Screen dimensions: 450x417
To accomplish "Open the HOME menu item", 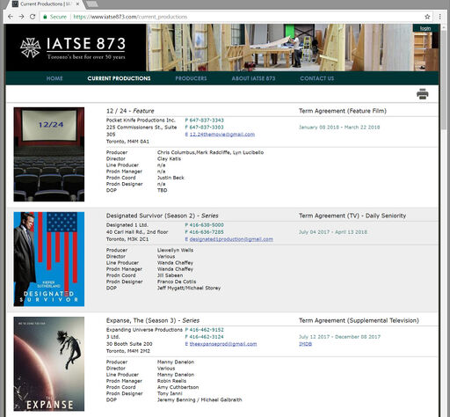I will [x=54, y=78].
